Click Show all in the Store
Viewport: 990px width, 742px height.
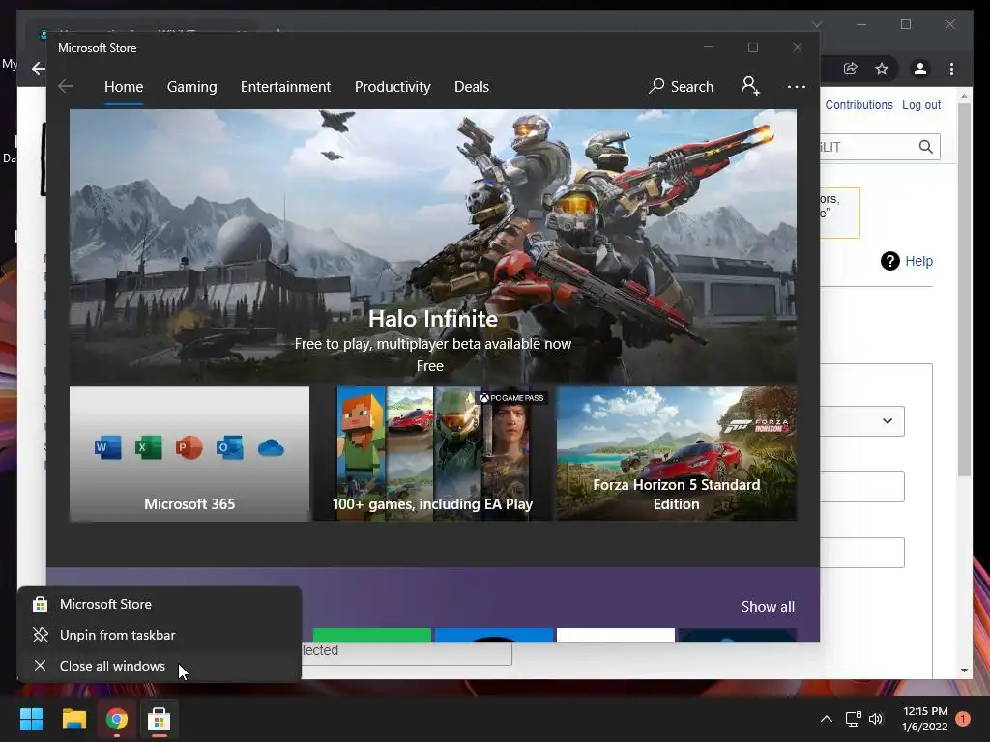(768, 607)
